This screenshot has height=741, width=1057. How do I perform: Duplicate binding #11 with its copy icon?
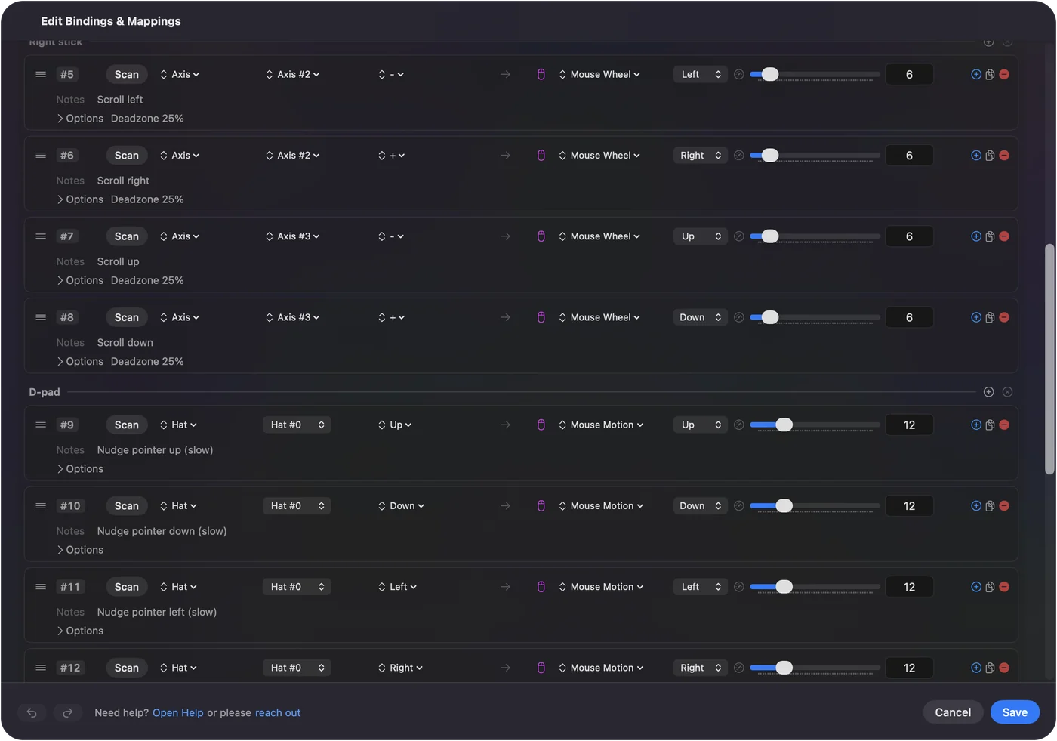990,587
